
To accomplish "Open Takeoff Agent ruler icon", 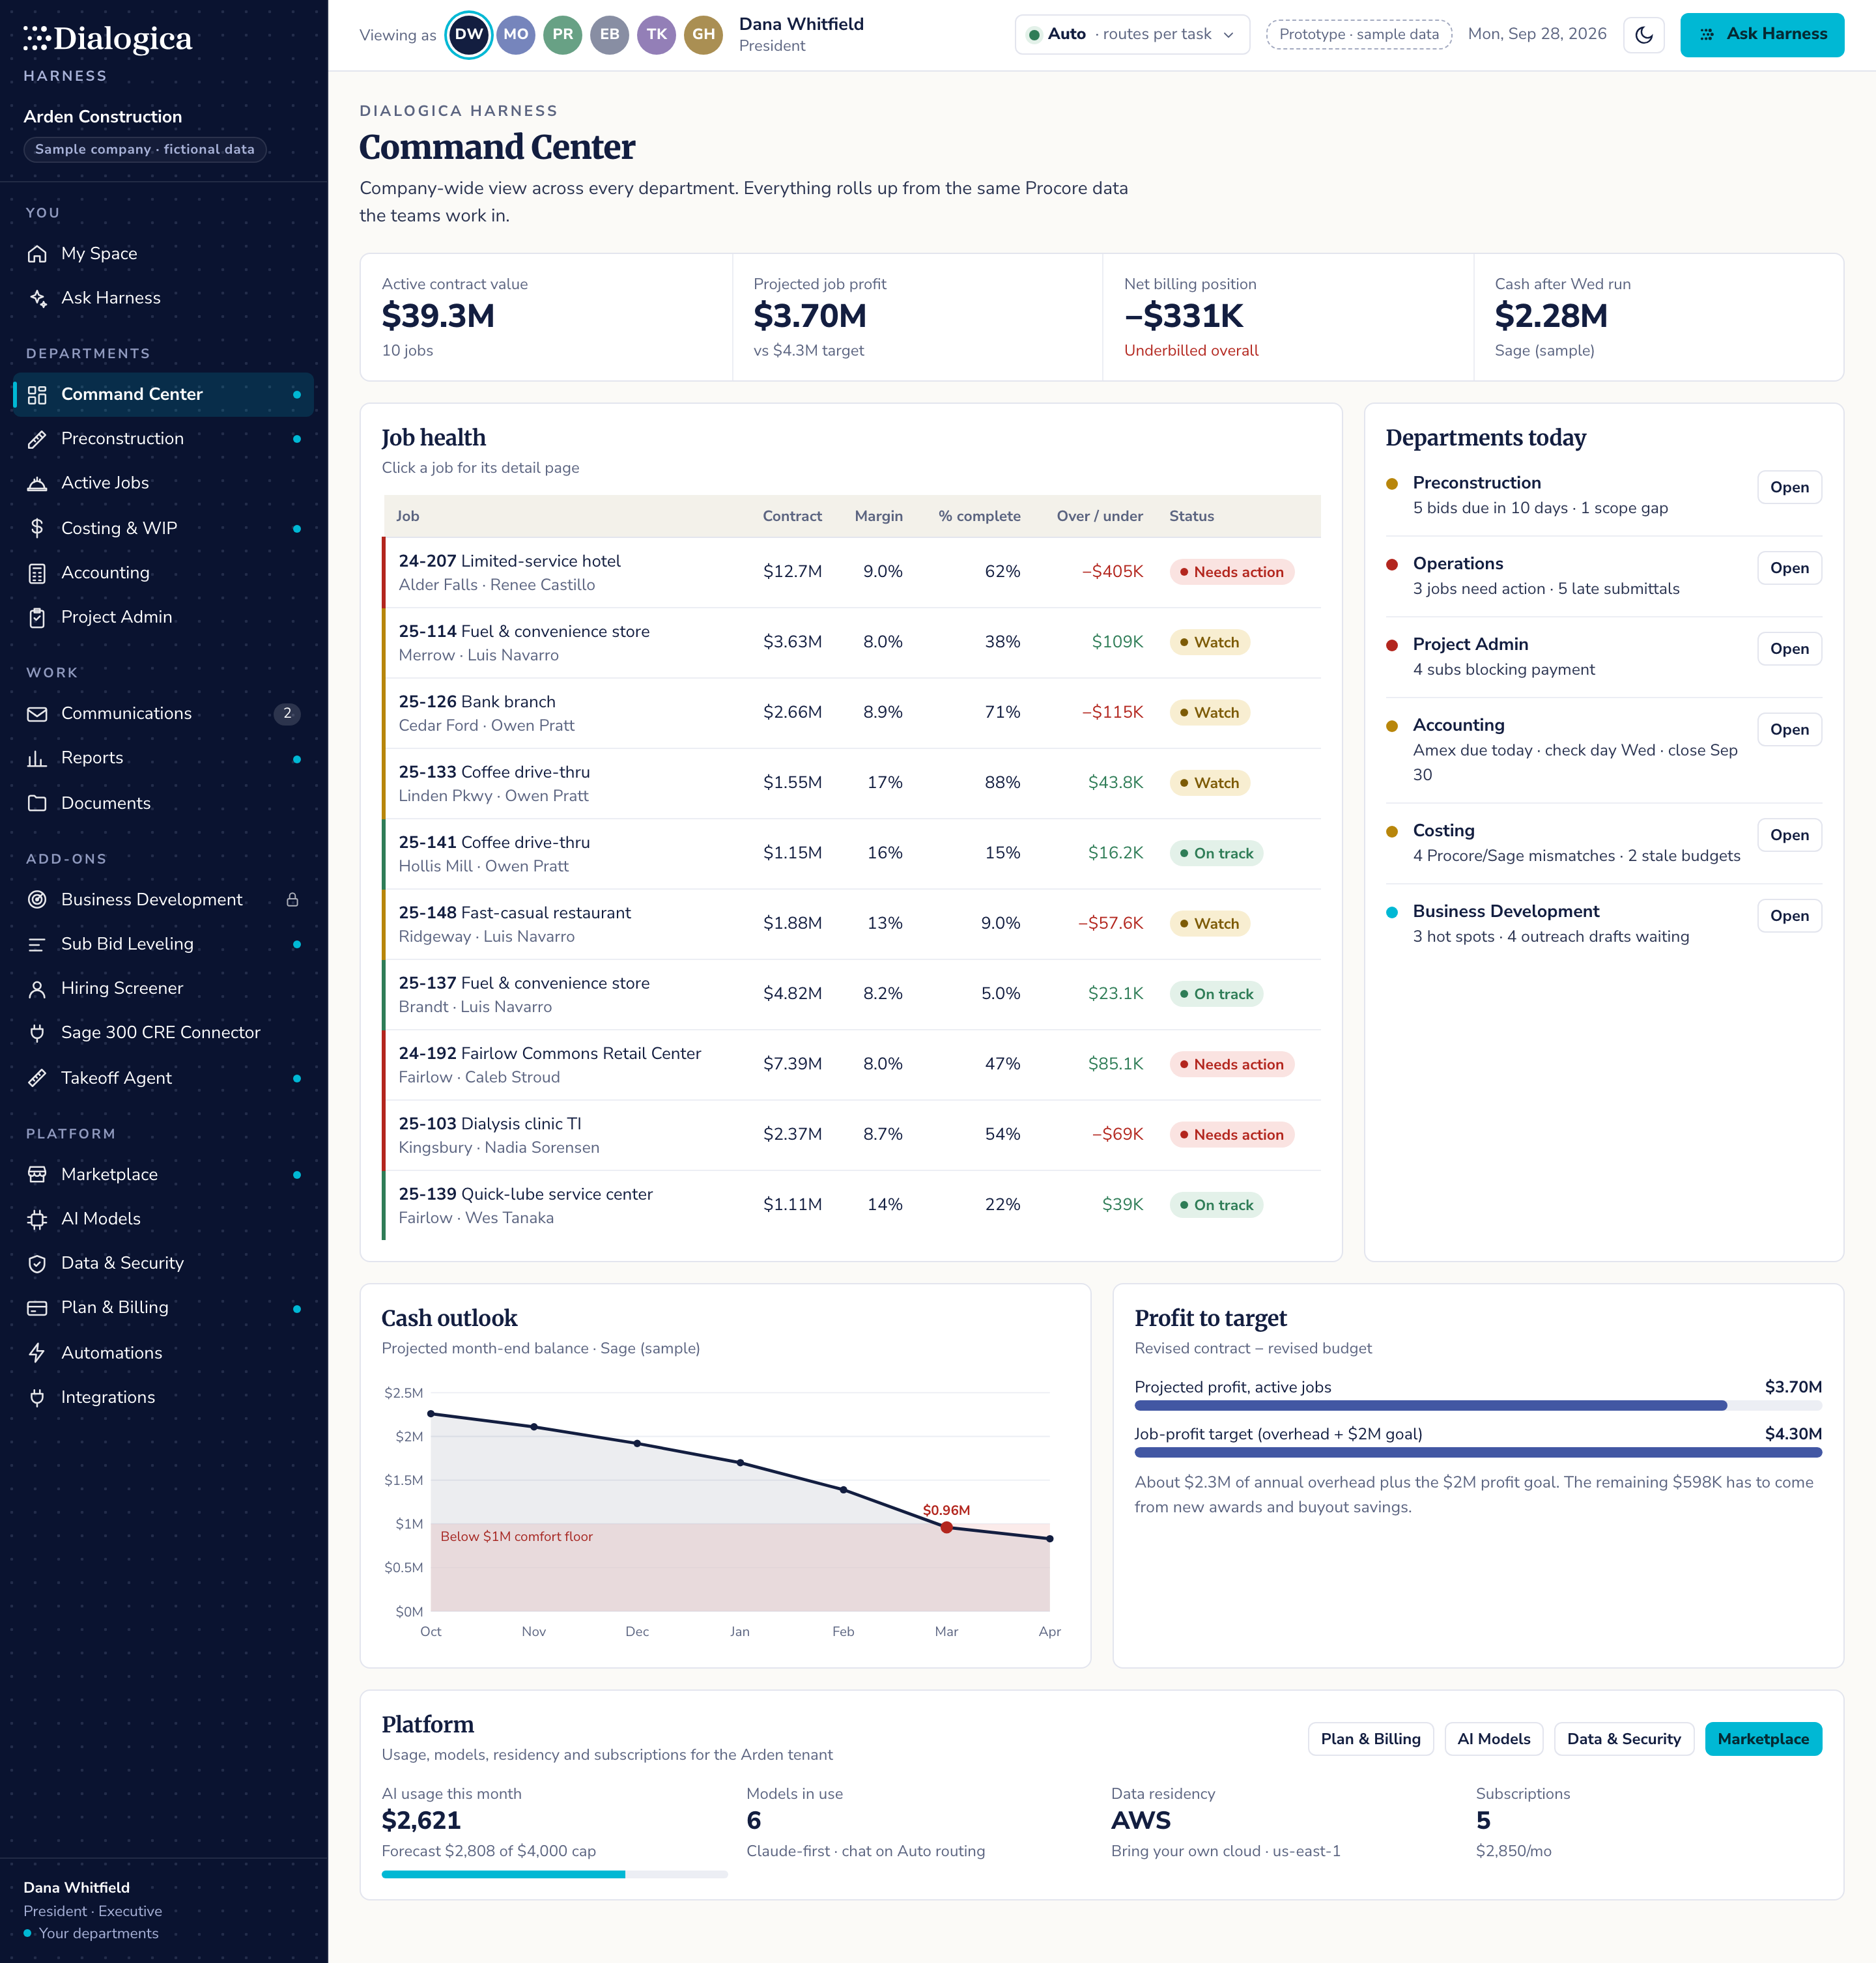I will [x=37, y=1078].
